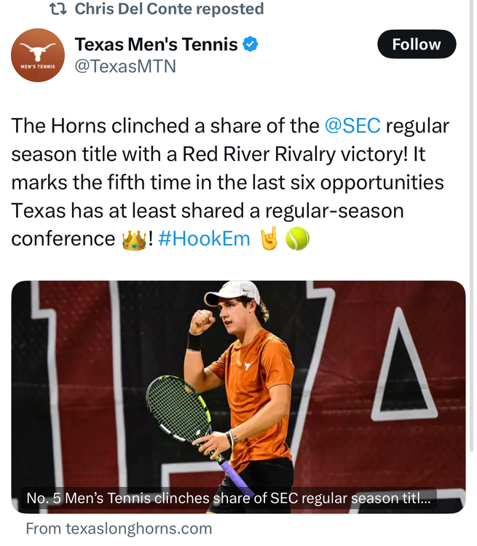Open the #HookEm hashtag

pos(203,240)
